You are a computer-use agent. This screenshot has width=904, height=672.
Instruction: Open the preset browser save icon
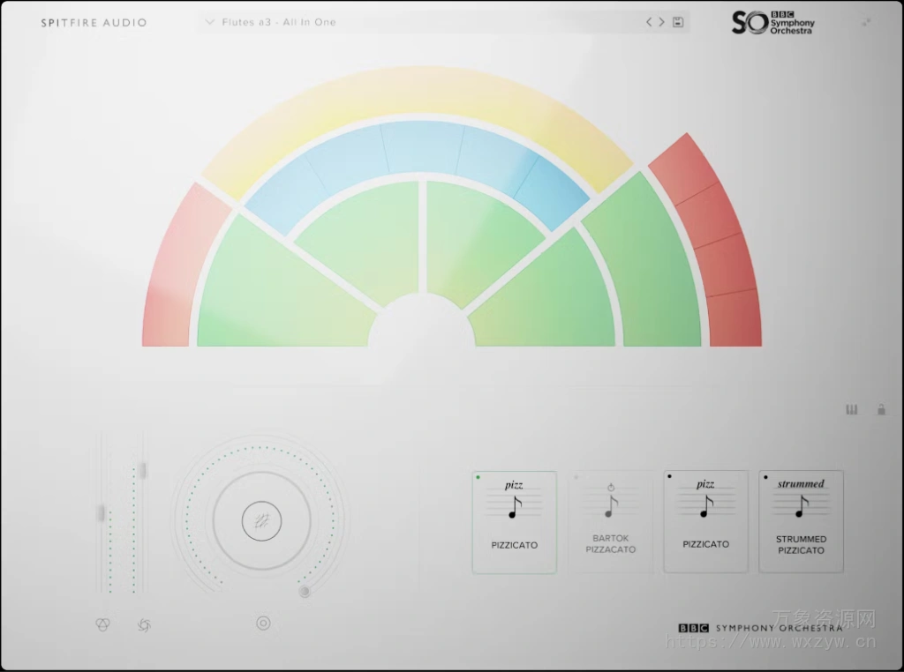[x=678, y=20]
